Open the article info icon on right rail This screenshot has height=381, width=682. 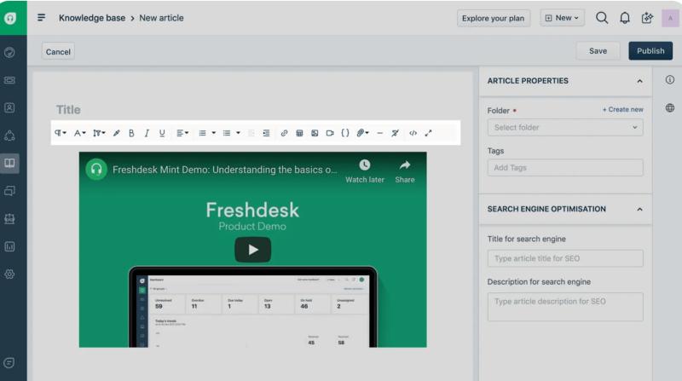tap(670, 79)
